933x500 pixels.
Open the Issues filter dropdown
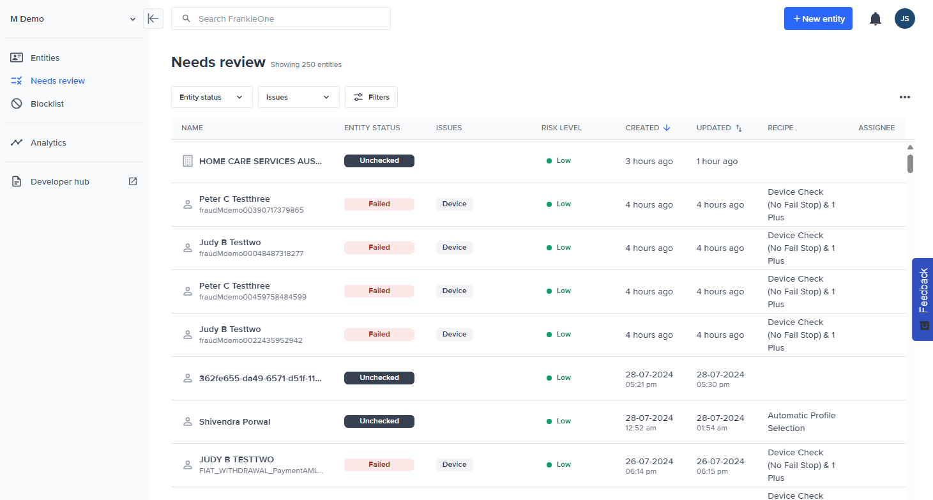pos(298,97)
